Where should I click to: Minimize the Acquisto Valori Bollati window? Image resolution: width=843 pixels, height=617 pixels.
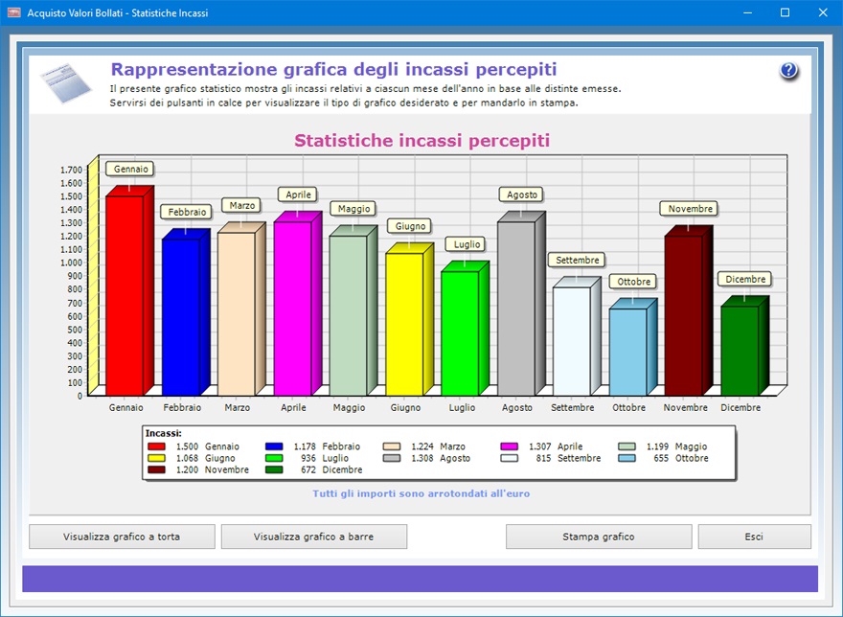pyautogui.click(x=747, y=12)
